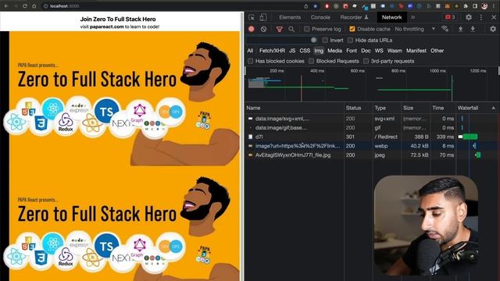
Task: Check Blocked Requests
Action: [311, 61]
